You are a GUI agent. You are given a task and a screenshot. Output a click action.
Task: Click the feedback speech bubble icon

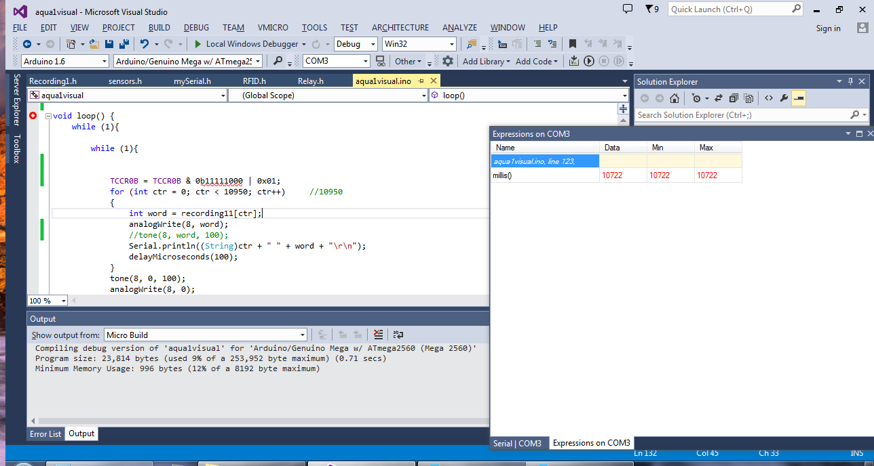pos(628,9)
